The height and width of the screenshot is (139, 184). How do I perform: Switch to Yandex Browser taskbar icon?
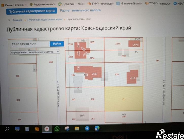[47, 129]
